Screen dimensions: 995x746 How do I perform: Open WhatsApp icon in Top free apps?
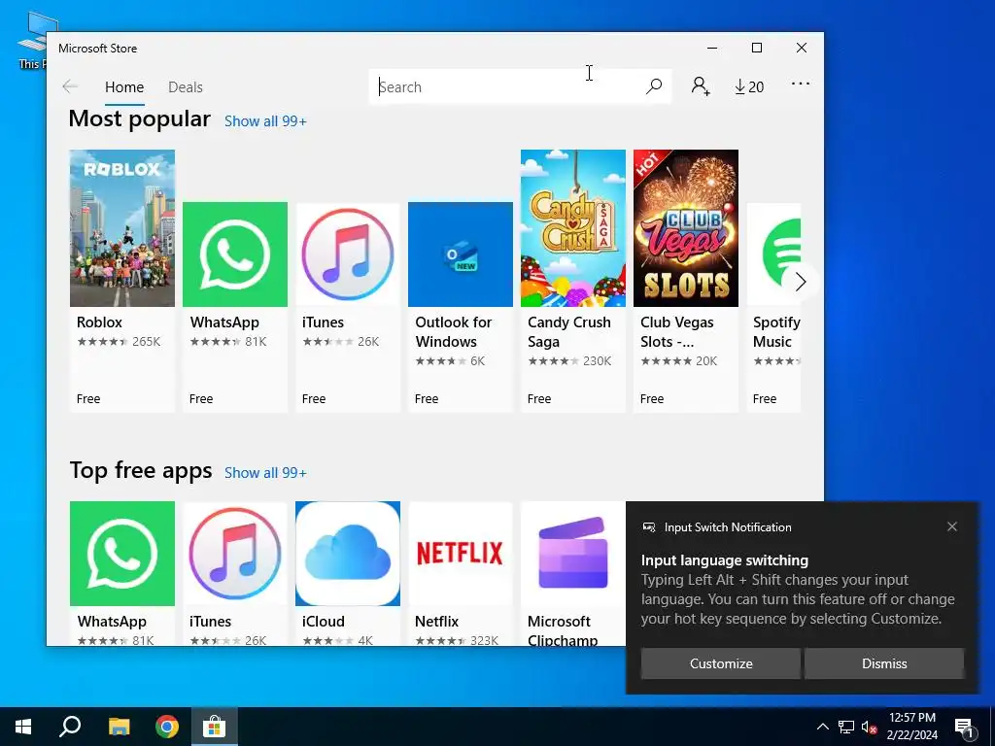[121, 554]
